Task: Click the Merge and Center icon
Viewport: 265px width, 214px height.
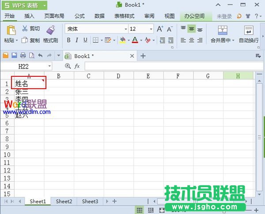Action: click(x=223, y=30)
